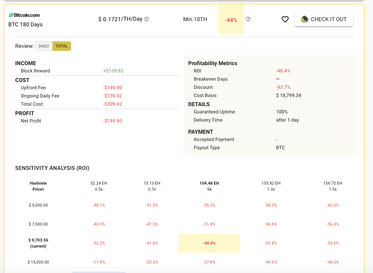
Task: Click the BTC 180 Days contract title
Action: click(25, 25)
